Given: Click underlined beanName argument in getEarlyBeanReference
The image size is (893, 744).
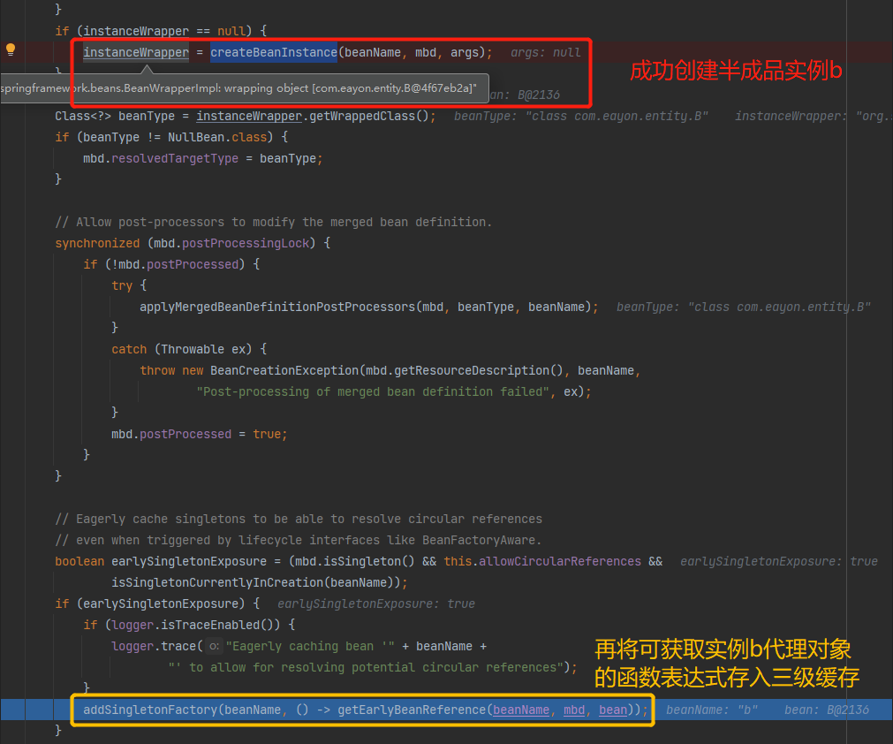Looking at the screenshot, I should click(x=521, y=710).
